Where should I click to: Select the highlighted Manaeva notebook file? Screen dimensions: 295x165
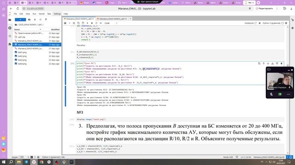pos(37,44)
